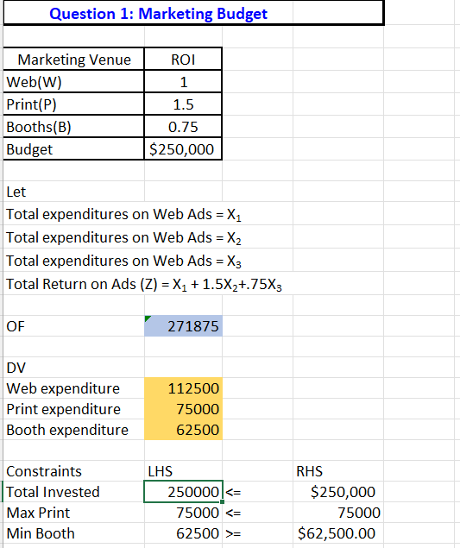
Task: Select the 'Total expenditures on Web Ads = X3' cell
Action: pyautogui.click(x=123, y=261)
